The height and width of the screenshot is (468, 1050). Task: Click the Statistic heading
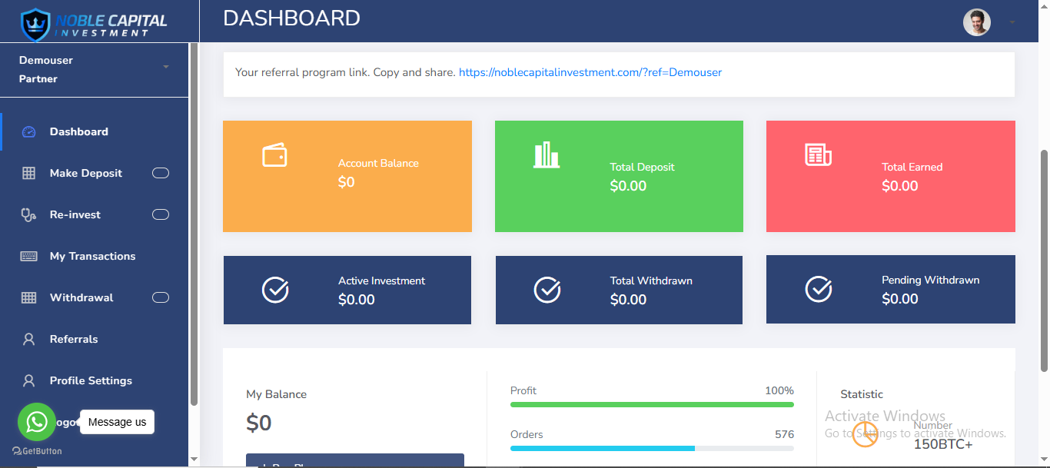click(862, 394)
